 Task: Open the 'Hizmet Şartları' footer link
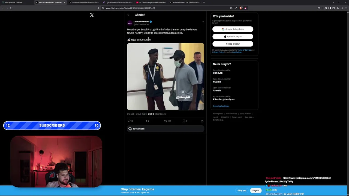[x=218, y=114]
